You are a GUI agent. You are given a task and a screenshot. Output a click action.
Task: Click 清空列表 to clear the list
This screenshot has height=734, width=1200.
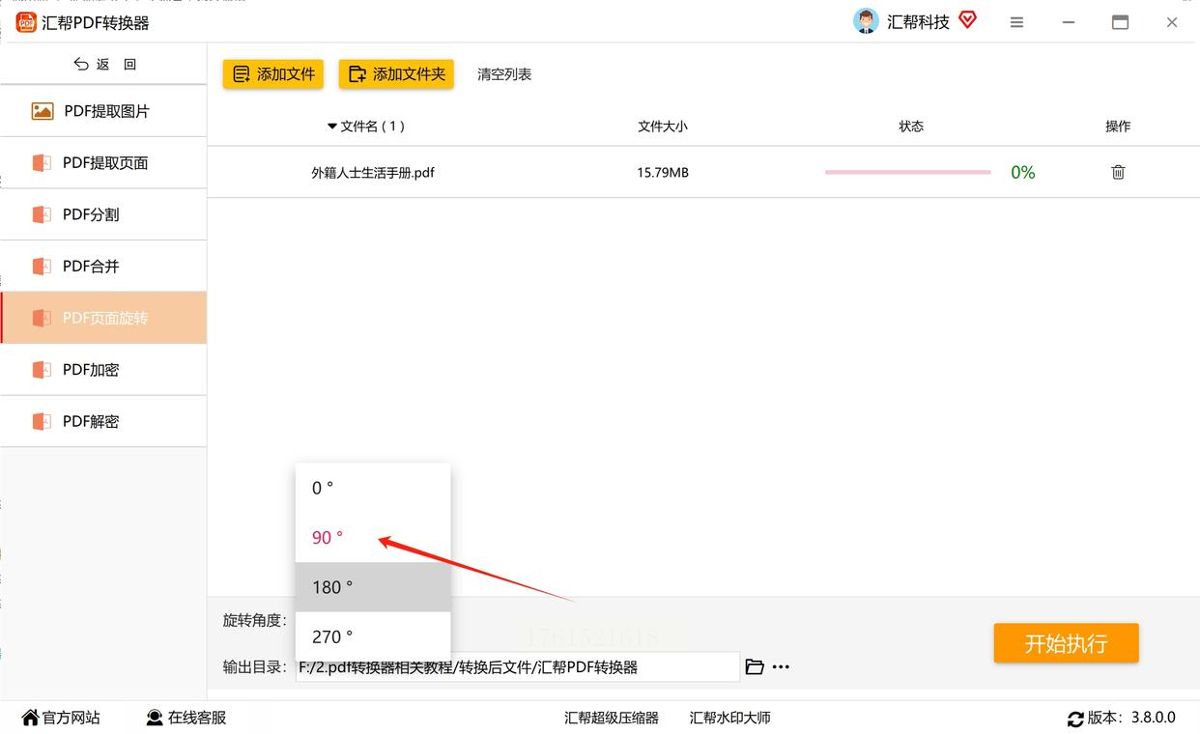(504, 74)
